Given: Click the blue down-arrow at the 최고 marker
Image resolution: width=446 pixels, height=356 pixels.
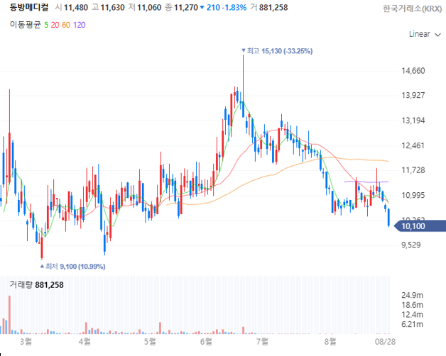Looking at the screenshot, I should click(243, 51).
